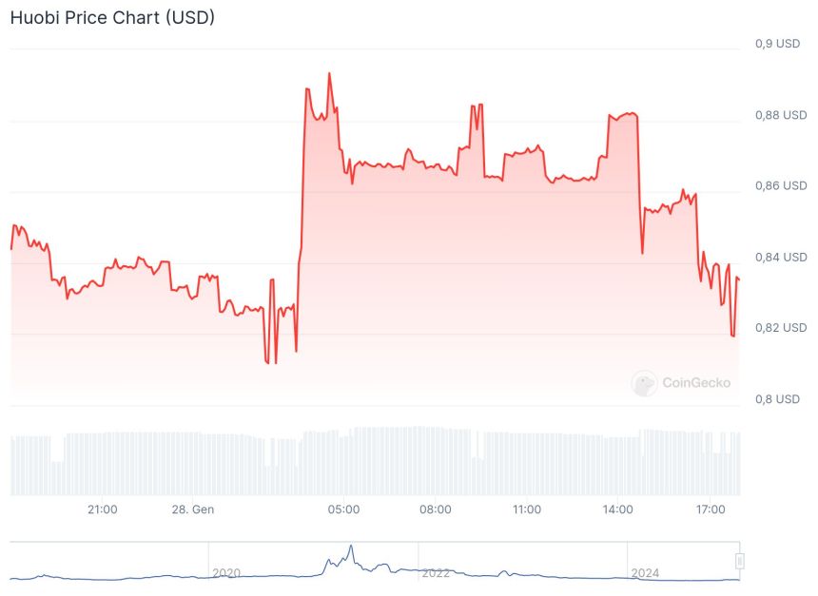The width and height of the screenshot is (818, 596).
Task: Click the 05:00 time axis label
Action: click(x=344, y=509)
